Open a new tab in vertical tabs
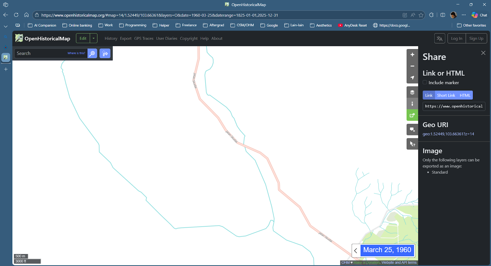Image resolution: width=491 pixels, height=266 pixels. [6, 69]
